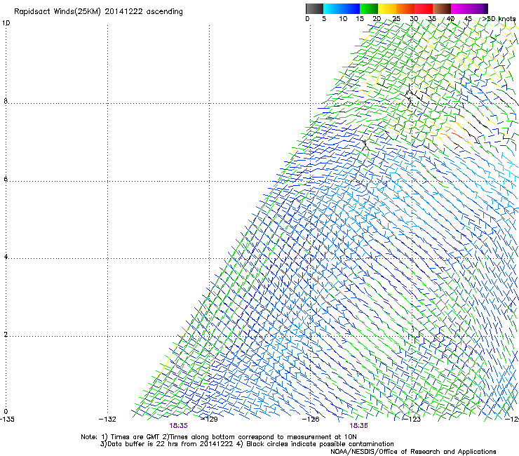Image resolution: width=519 pixels, height=456 pixels.
Task: Click the '4' latitude axis label
Action: 6,257
